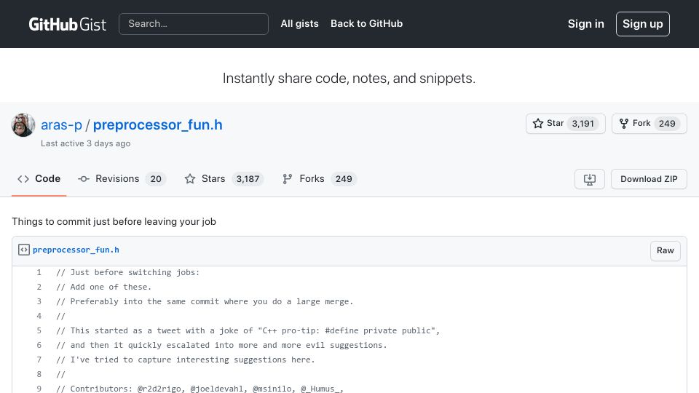Click the Code tab angle-brackets icon
The image size is (699, 393).
23,179
